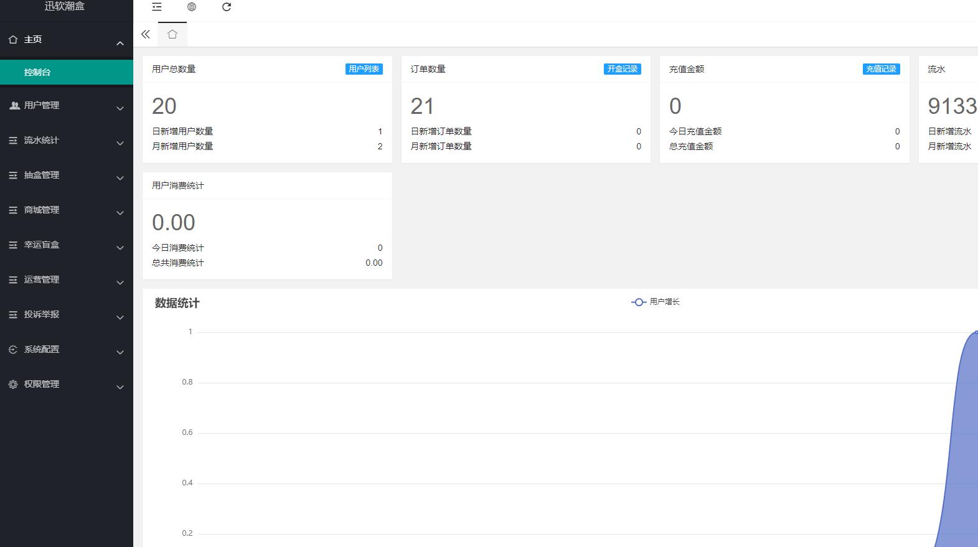
Task: Click the 充值记录 badge link
Action: (881, 69)
